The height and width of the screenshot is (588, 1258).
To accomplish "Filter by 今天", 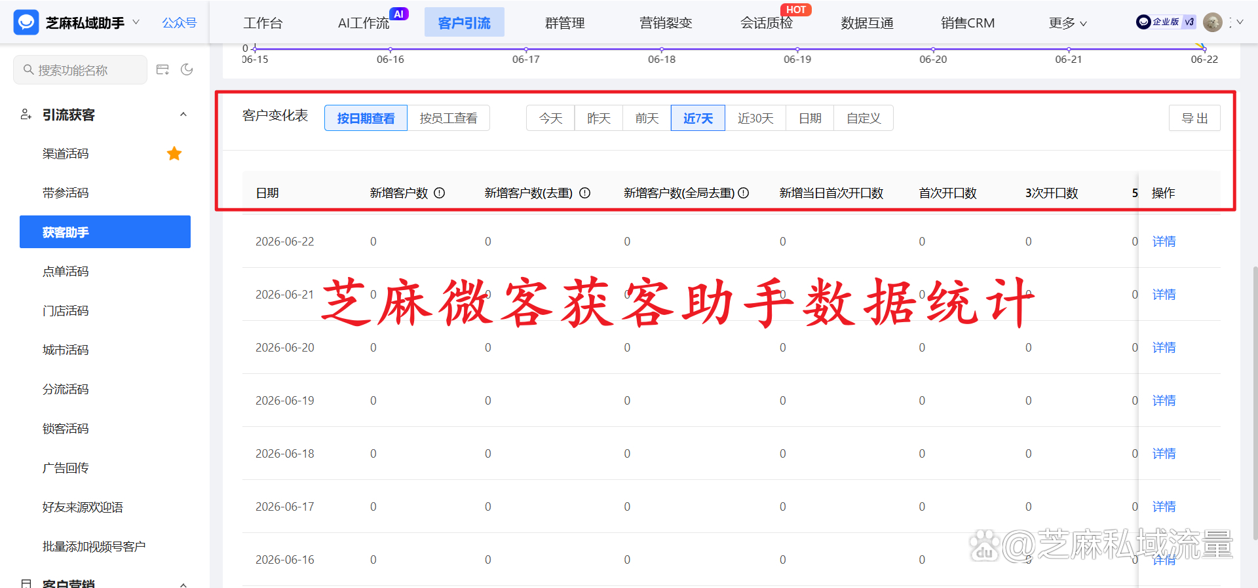I will point(550,118).
